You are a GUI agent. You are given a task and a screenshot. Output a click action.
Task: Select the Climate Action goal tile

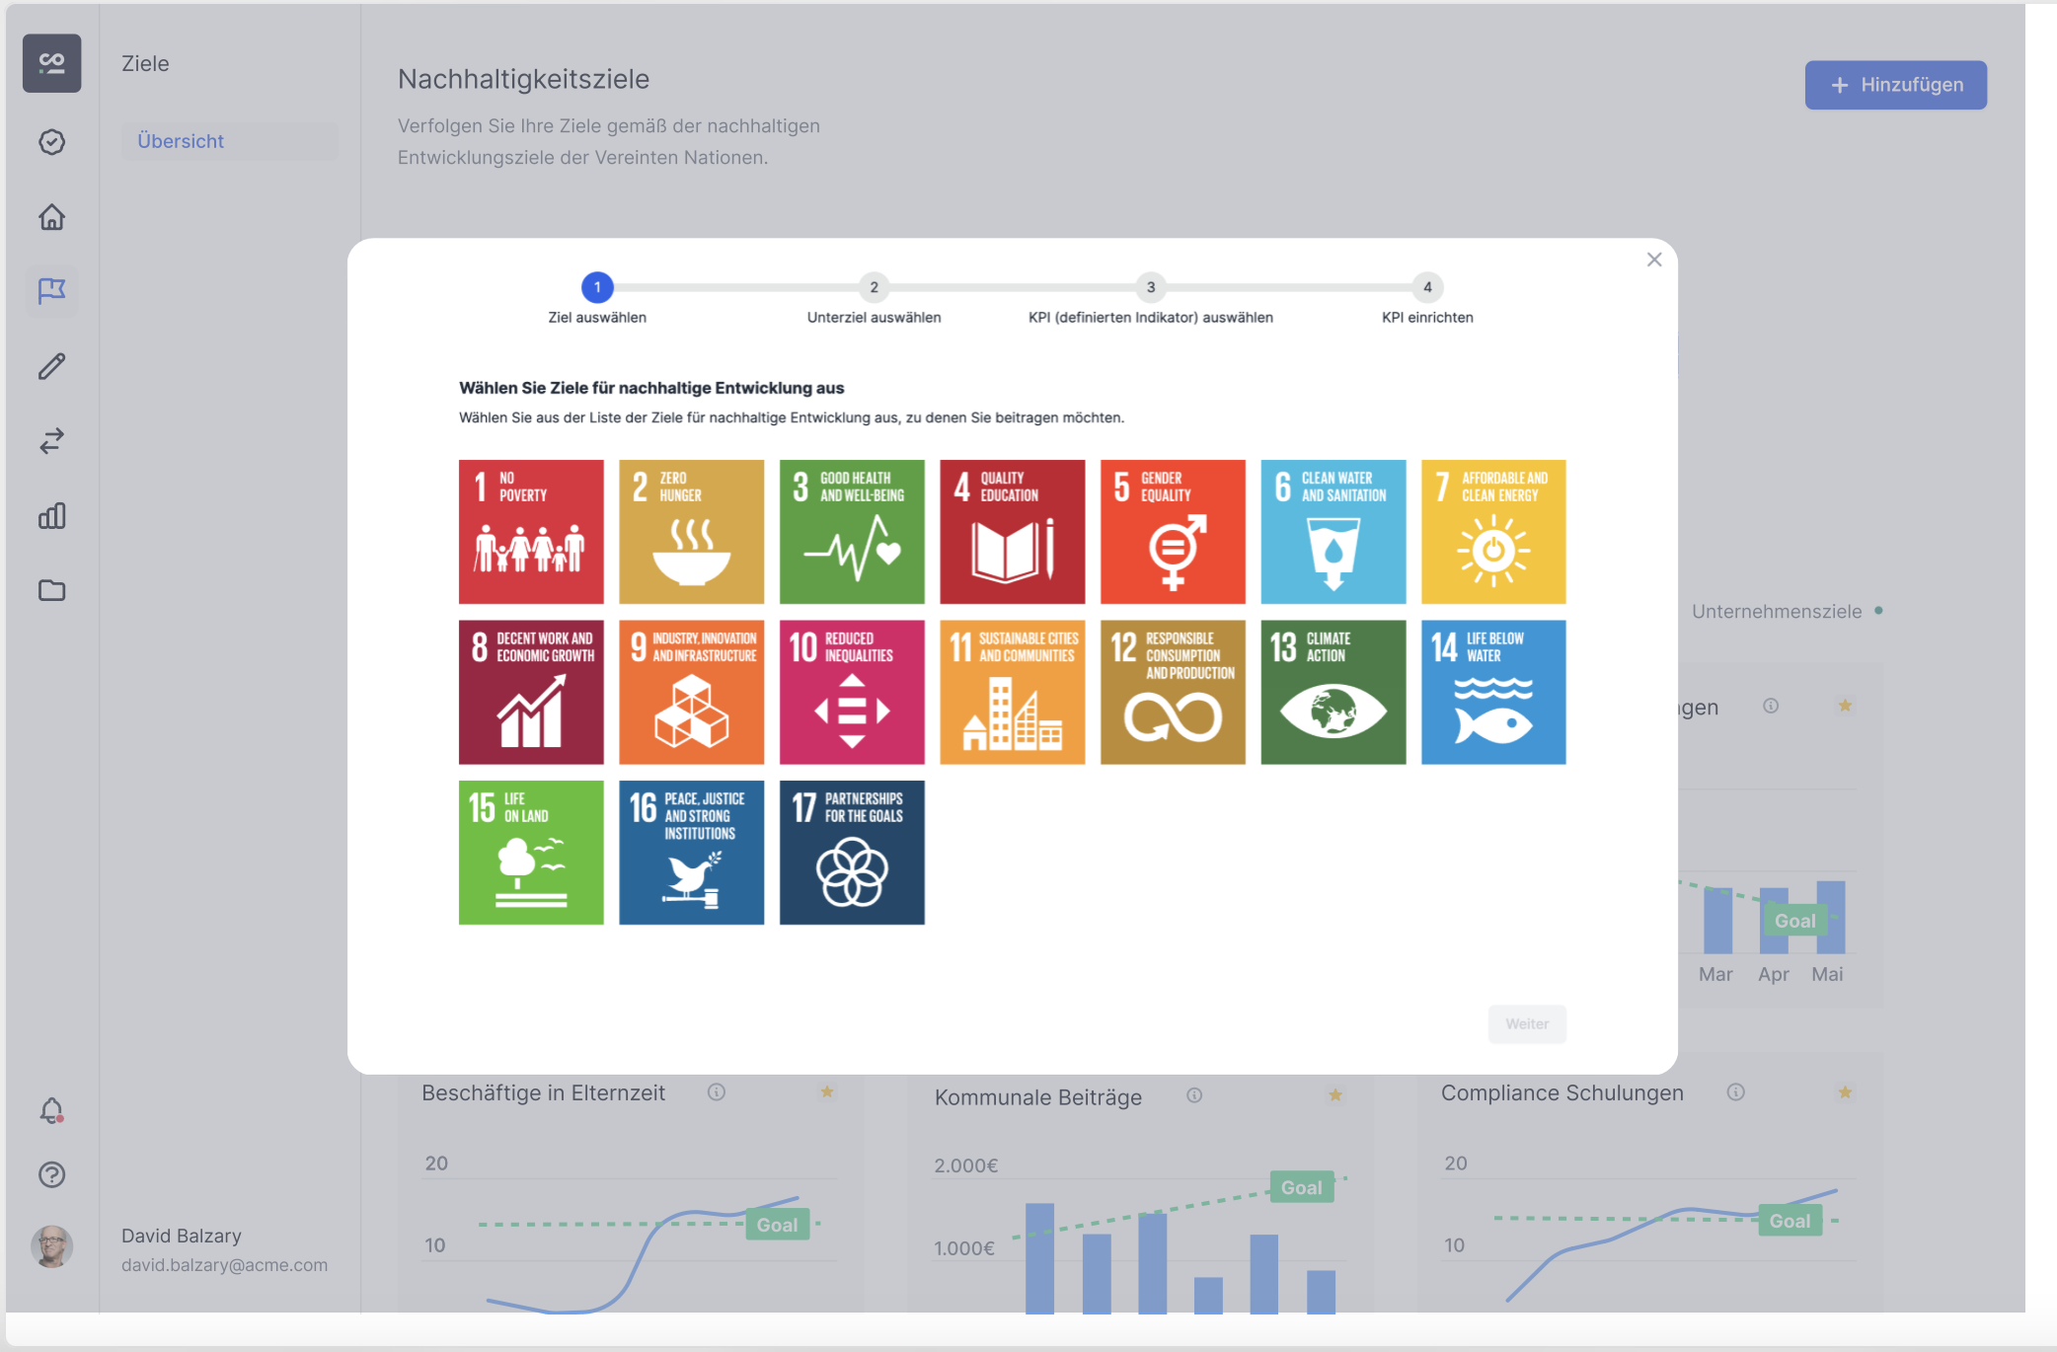click(1333, 692)
